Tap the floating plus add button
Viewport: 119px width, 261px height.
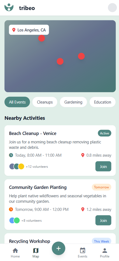58,248
